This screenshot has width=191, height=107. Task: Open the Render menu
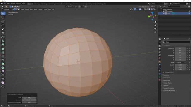coord(13,4)
